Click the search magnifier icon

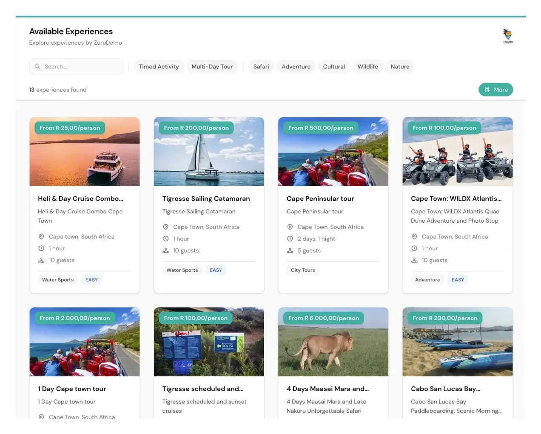37,67
